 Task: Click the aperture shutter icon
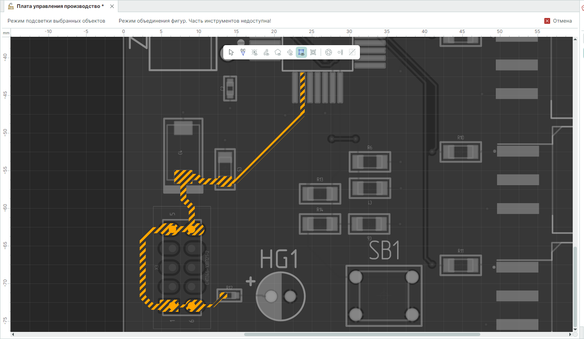(x=329, y=52)
